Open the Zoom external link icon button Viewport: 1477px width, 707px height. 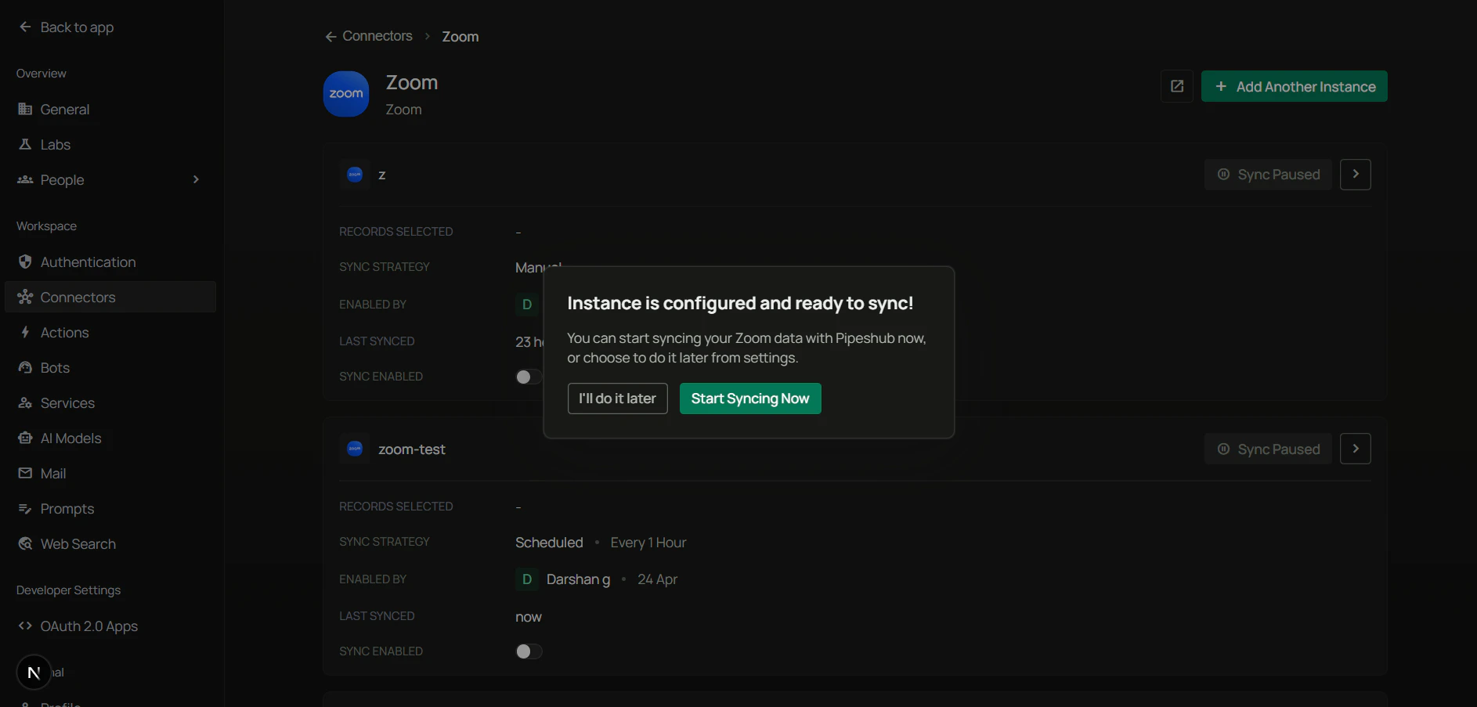tap(1177, 86)
